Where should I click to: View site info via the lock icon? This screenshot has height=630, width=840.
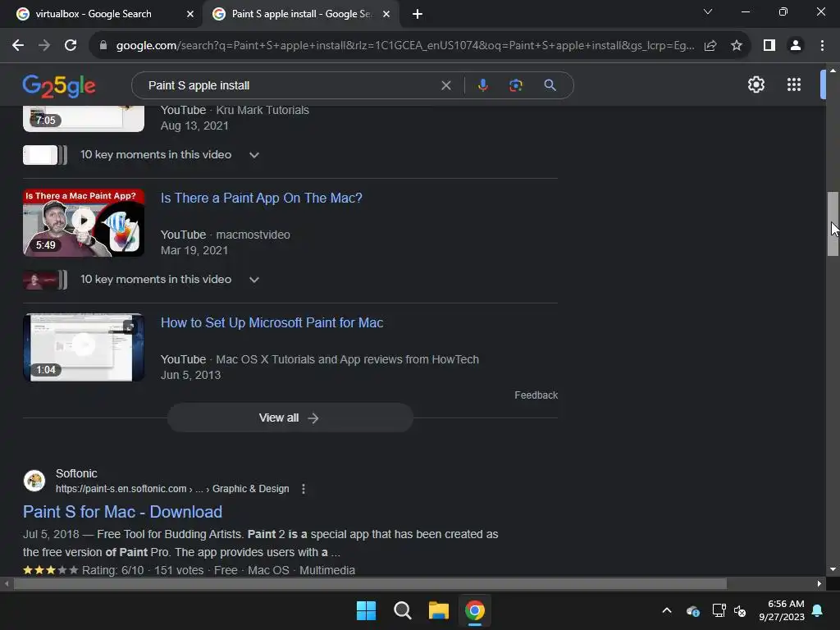(103, 46)
